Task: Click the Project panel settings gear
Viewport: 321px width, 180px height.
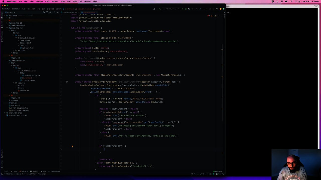Action: tap(54, 12)
